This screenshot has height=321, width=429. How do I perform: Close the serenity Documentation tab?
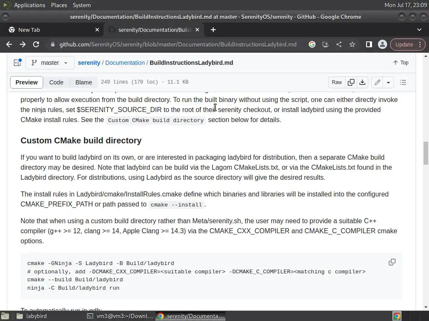197,30
